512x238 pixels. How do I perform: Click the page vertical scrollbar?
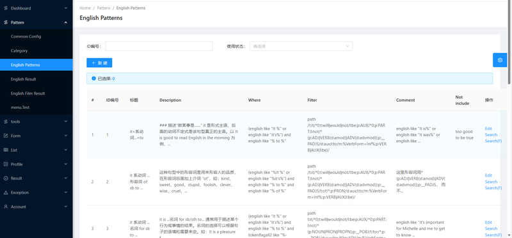click(x=509, y=42)
